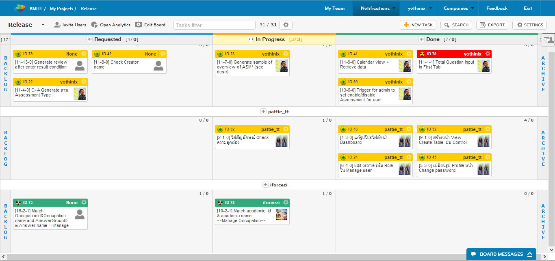The image size is (555, 261).
Task: Click the NEW TASK button
Action: click(418, 25)
